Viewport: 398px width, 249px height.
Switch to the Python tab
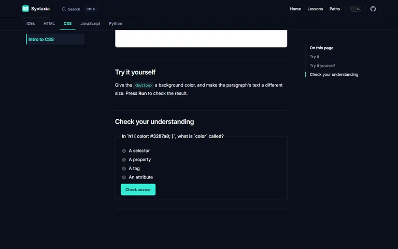pos(115,24)
